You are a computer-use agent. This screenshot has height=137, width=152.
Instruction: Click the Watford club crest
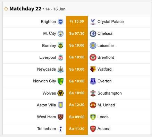point(93,69)
